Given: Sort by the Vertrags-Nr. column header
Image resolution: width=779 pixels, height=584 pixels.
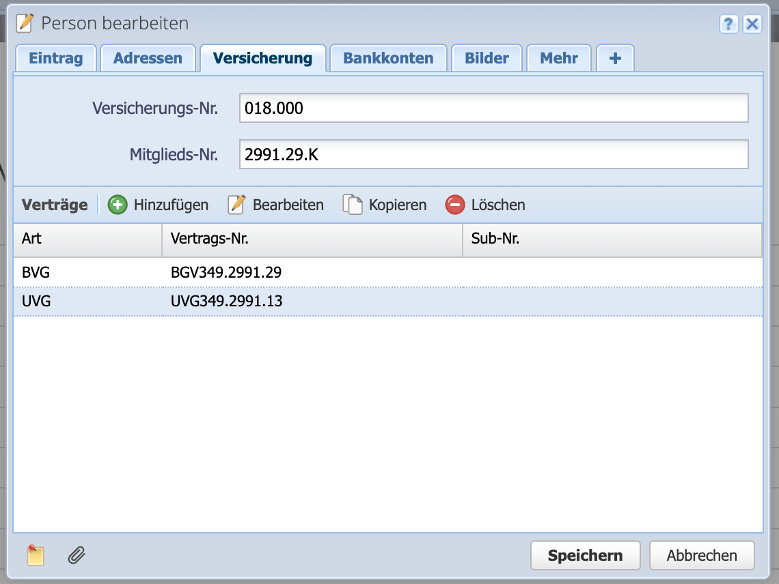Looking at the screenshot, I should 312,240.
